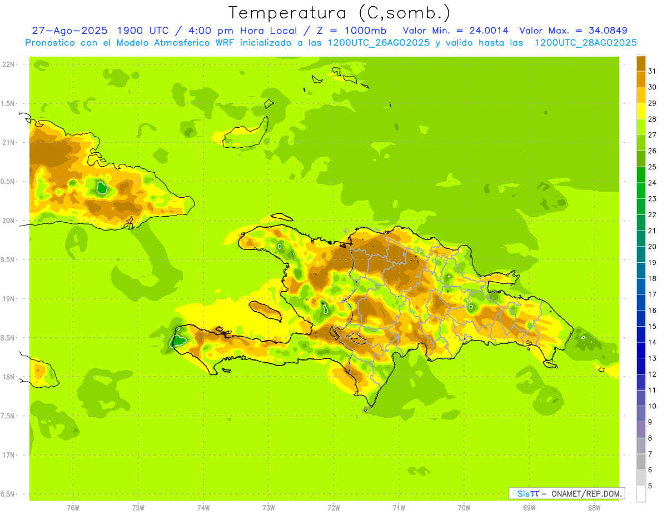Click the green swatch between 24 and 25

(641, 175)
